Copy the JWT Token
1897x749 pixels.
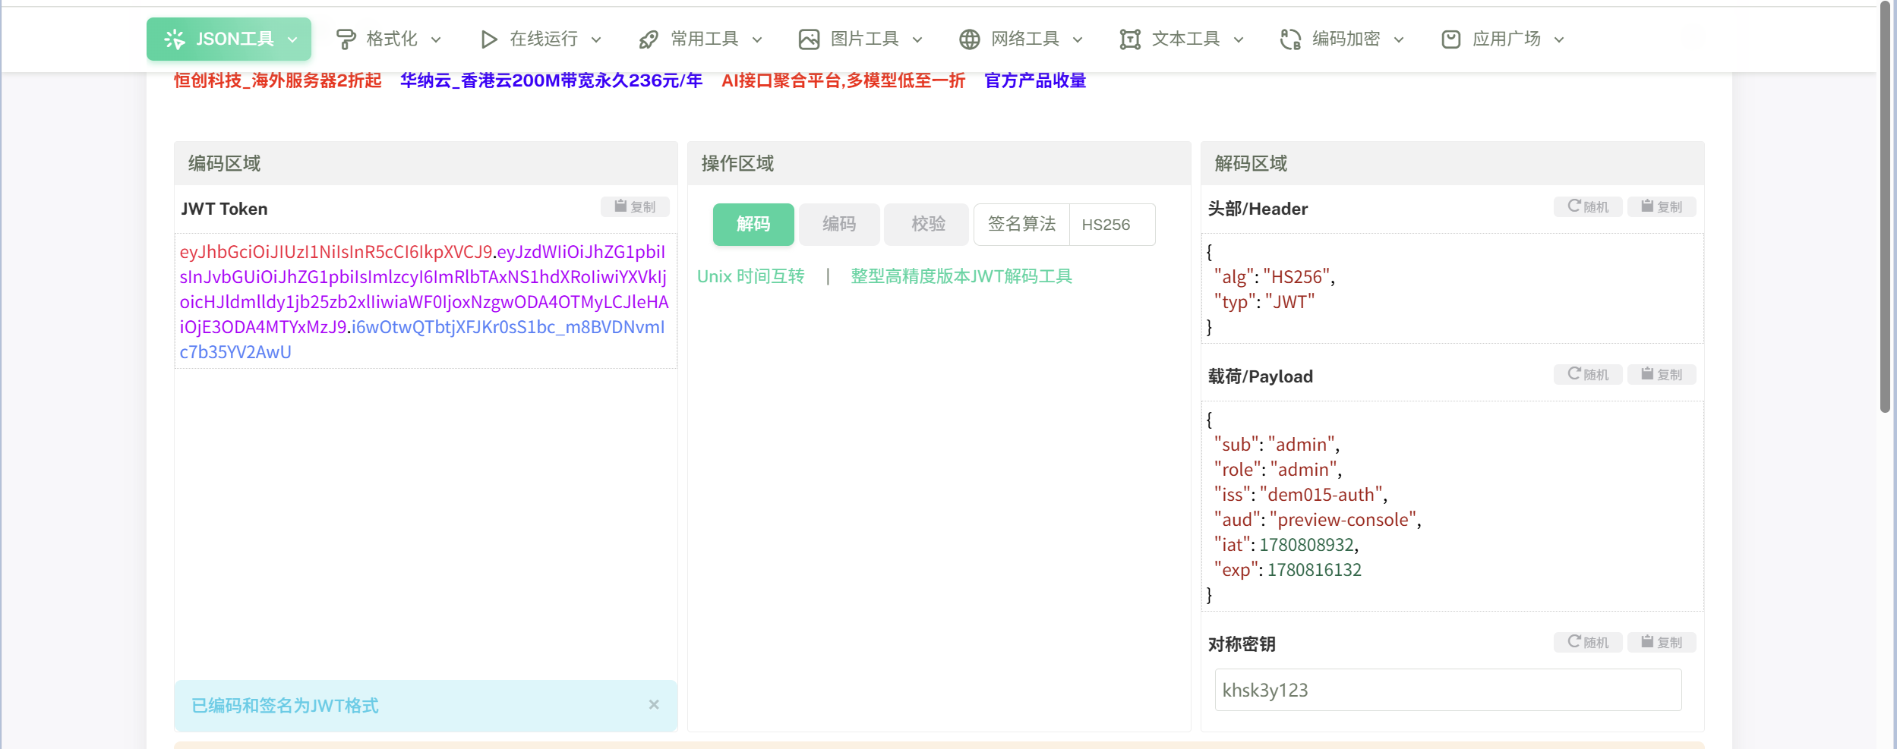[635, 206]
